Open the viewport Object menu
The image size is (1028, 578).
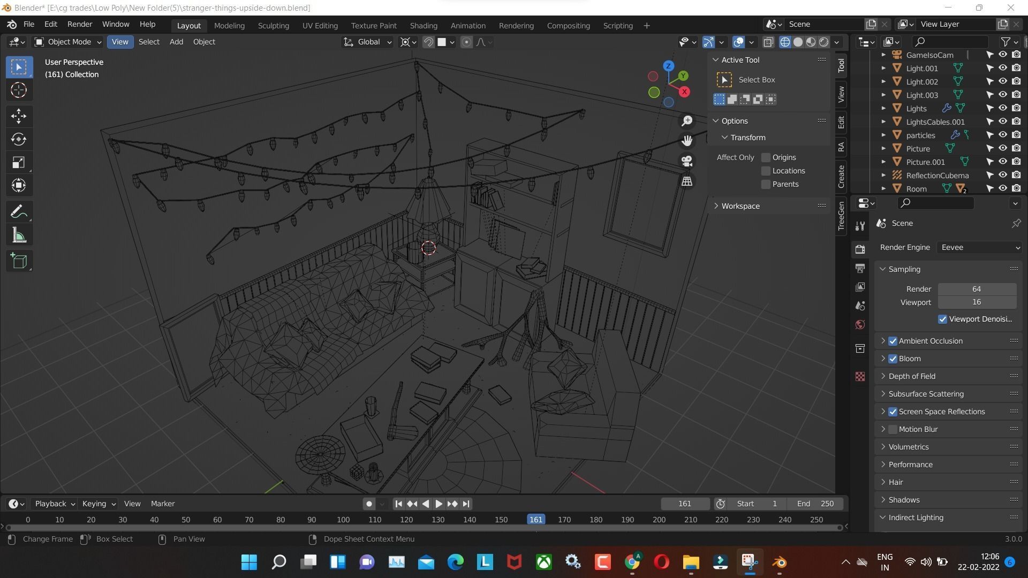pyautogui.click(x=204, y=42)
